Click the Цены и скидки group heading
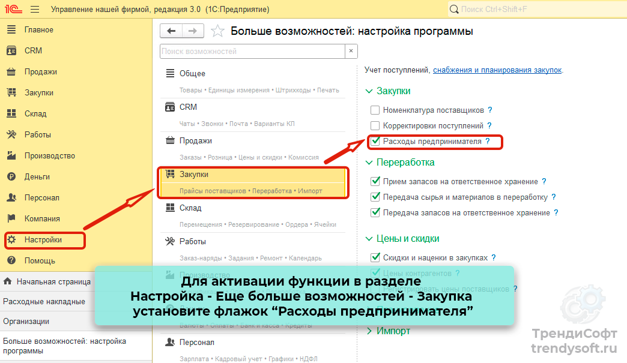The height and width of the screenshot is (363, 627). (x=407, y=238)
